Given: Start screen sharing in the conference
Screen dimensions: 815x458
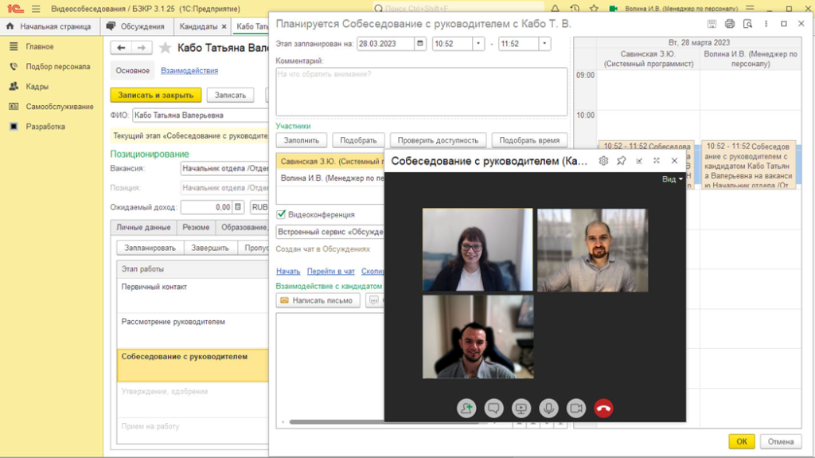Looking at the screenshot, I should (521, 409).
